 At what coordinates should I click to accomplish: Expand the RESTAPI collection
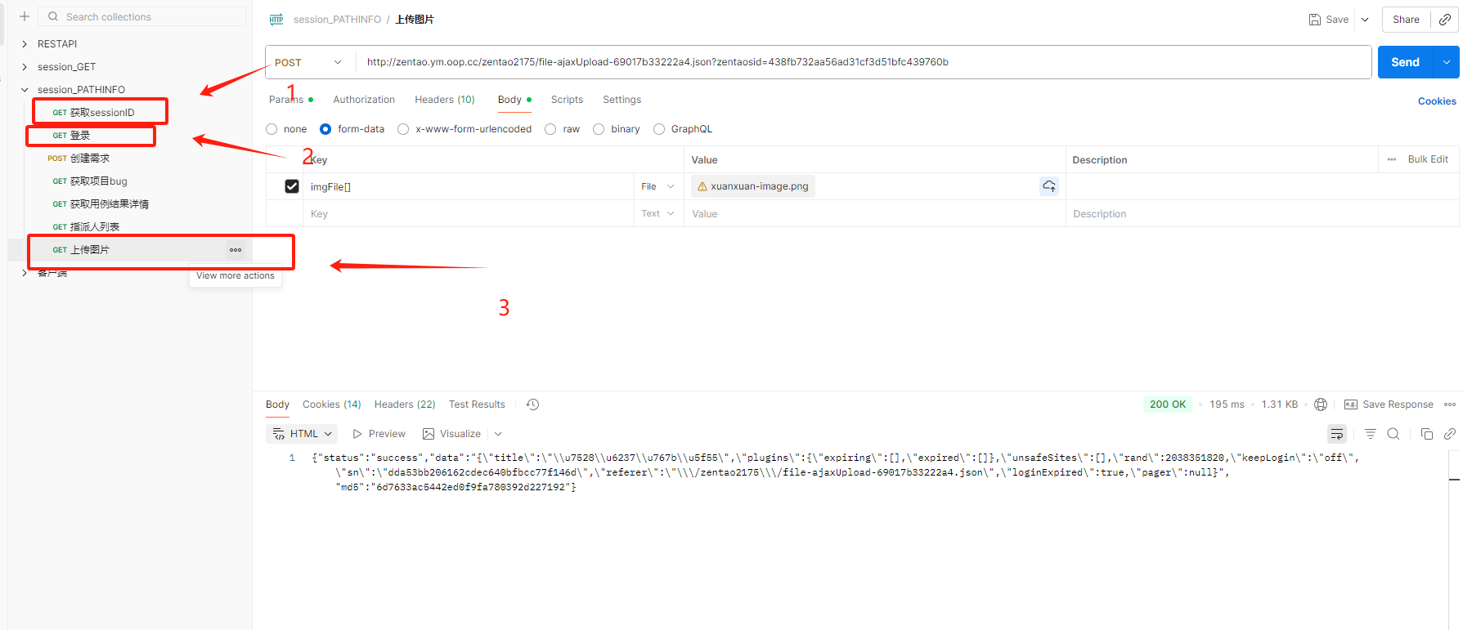pyautogui.click(x=25, y=44)
